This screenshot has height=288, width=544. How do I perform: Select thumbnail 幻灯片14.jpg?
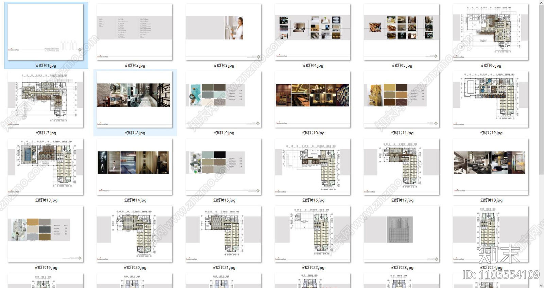point(135,167)
